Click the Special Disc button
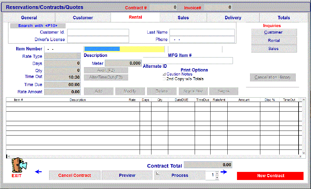 (x=193, y=91)
